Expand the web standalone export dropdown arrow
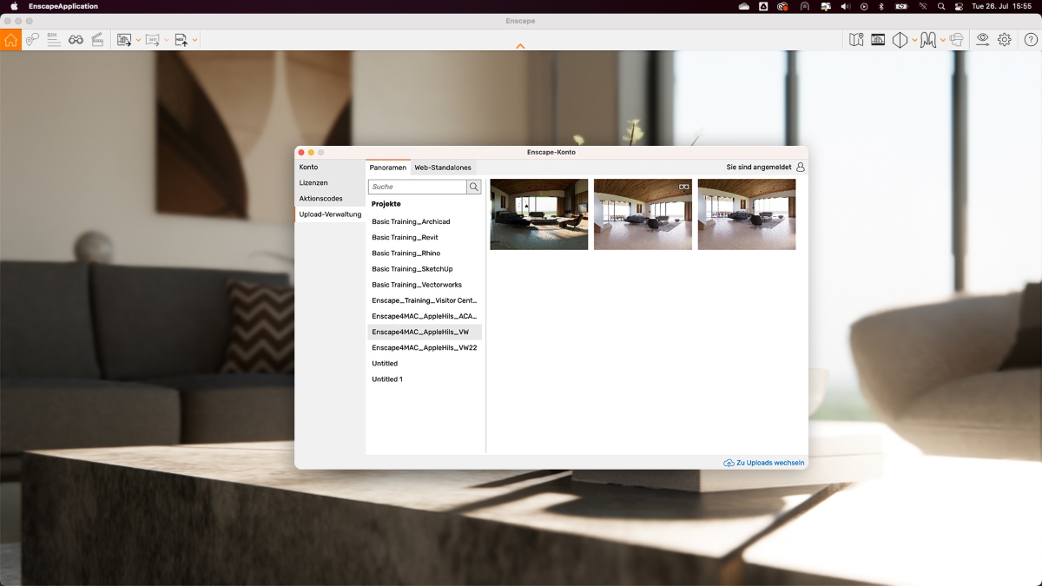 195,40
